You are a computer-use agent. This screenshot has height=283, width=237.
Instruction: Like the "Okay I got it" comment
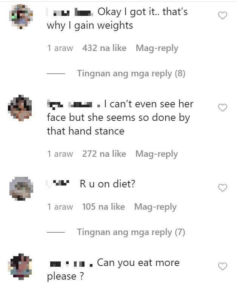pos(223,15)
